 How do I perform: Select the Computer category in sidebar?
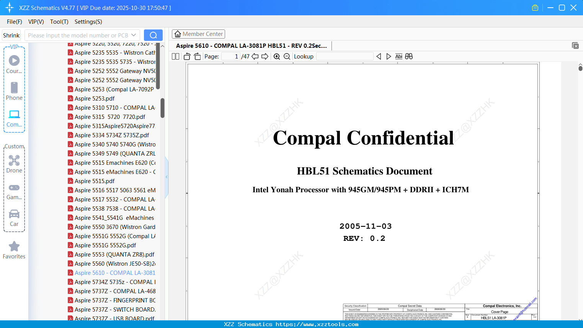pyautogui.click(x=14, y=119)
